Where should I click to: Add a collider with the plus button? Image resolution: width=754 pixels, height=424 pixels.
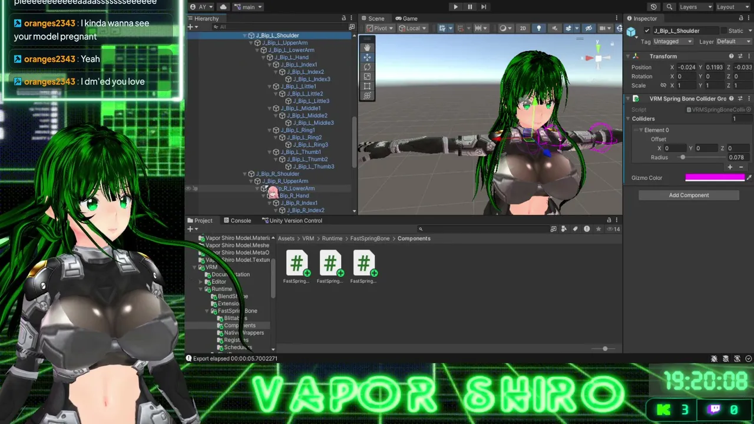pos(730,167)
